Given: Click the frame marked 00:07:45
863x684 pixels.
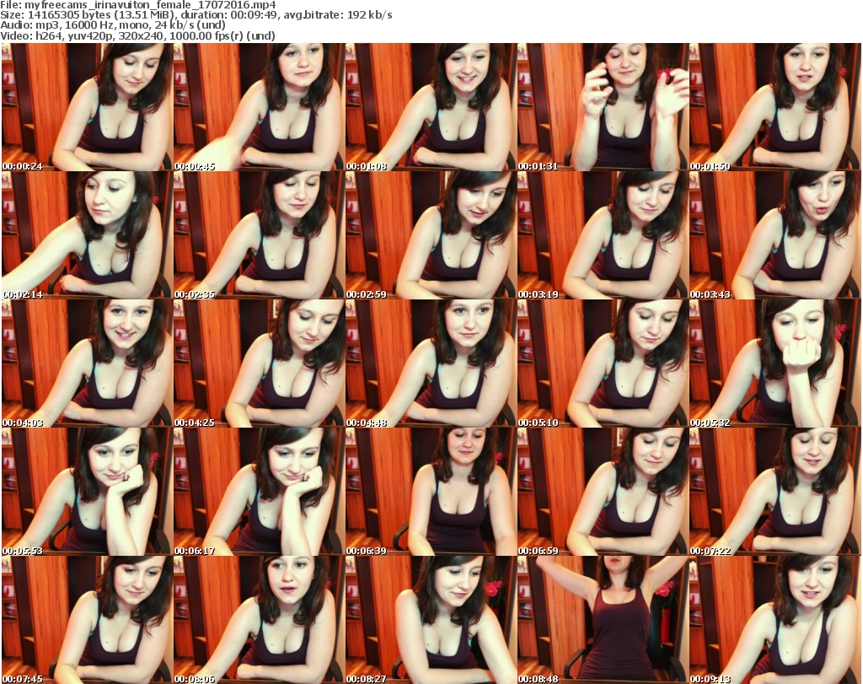Looking at the screenshot, I should click(87, 620).
